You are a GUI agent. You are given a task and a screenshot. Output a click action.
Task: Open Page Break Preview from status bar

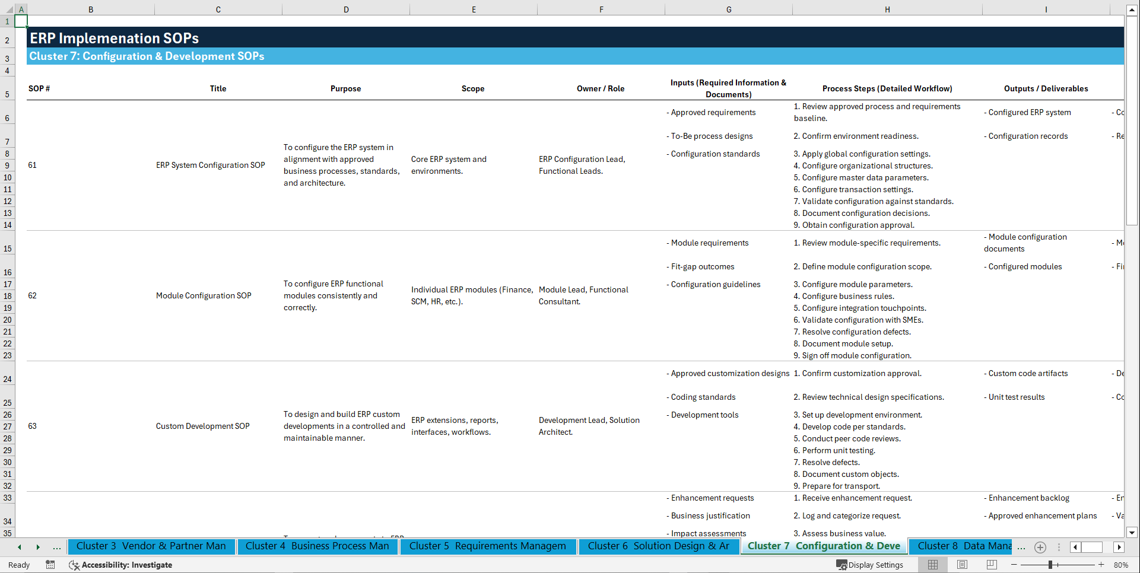click(992, 565)
